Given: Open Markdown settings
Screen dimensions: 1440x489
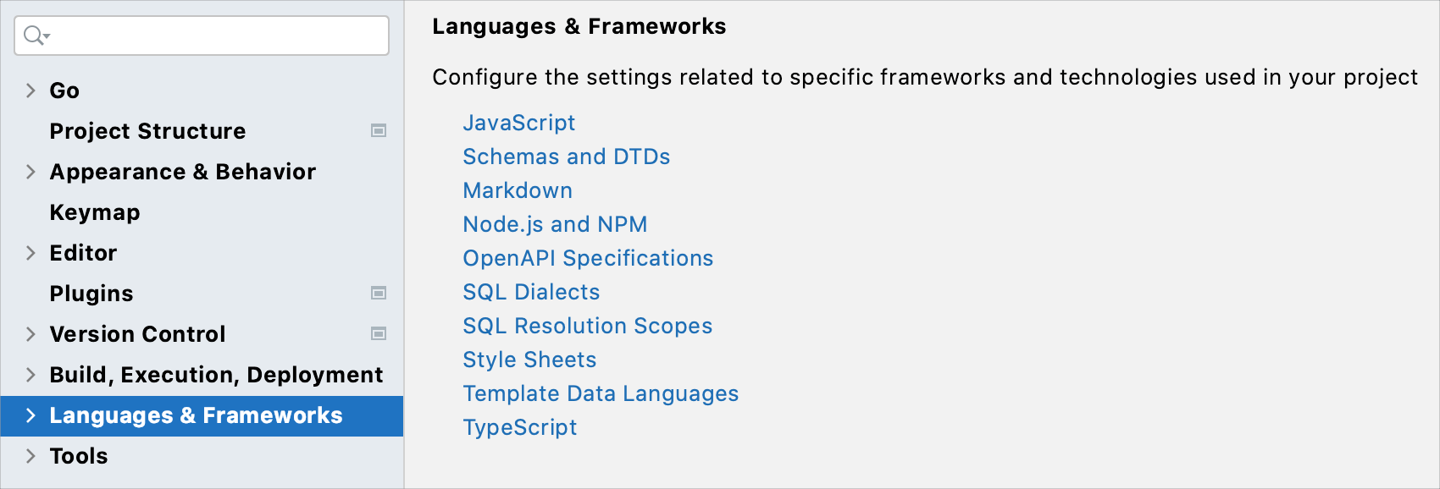Looking at the screenshot, I should pyautogui.click(x=518, y=190).
